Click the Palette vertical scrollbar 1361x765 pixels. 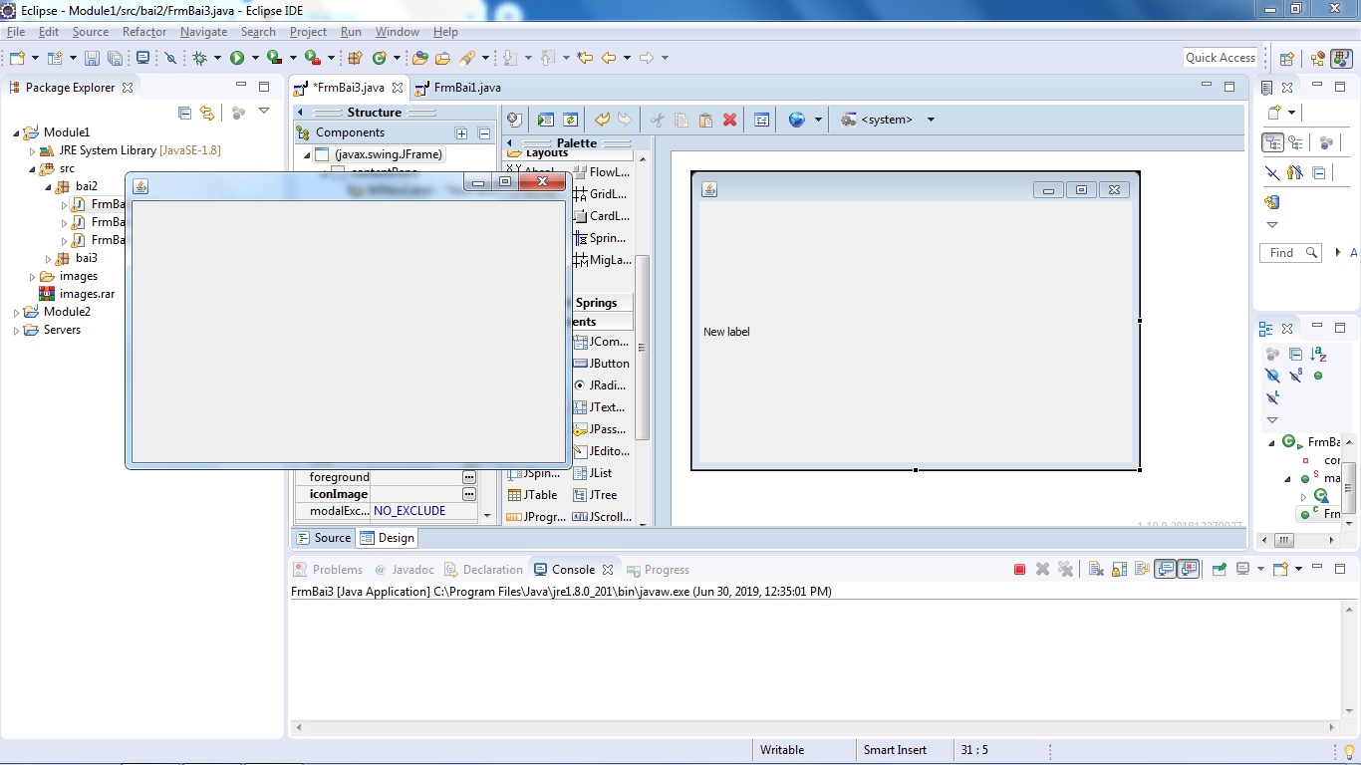tap(643, 349)
